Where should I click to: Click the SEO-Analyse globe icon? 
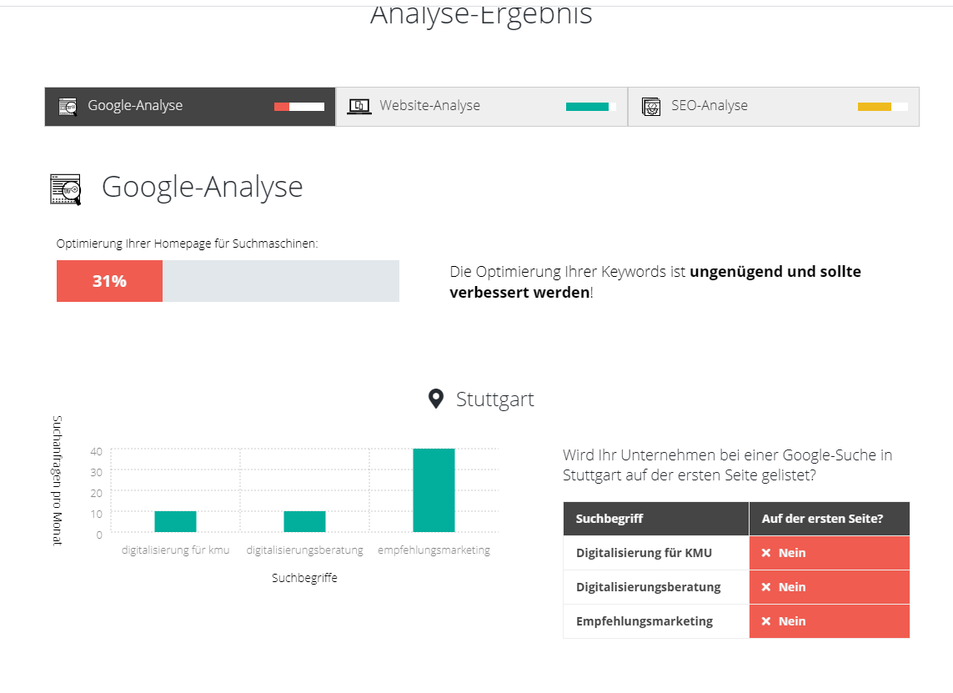click(x=650, y=106)
